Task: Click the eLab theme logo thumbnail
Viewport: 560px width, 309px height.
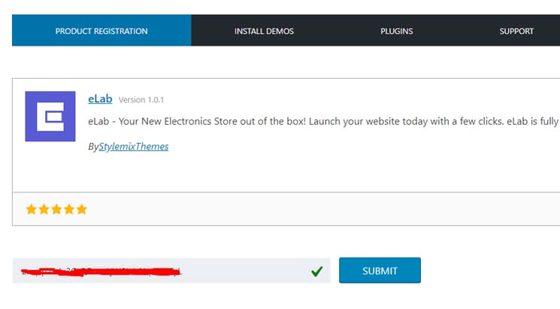Action: pyautogui.click(x=50, y=117)
